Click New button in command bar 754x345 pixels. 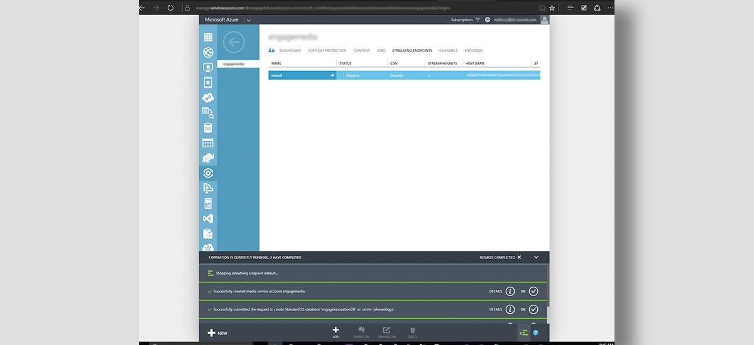click(217, 333)
